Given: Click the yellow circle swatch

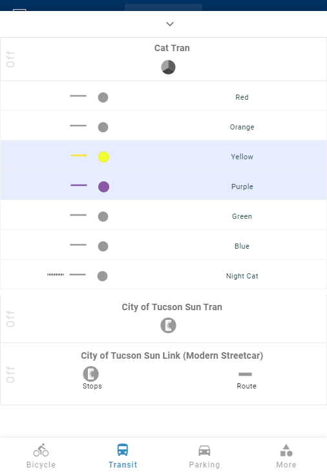Looking at the screenshot, I should point(104,157).
